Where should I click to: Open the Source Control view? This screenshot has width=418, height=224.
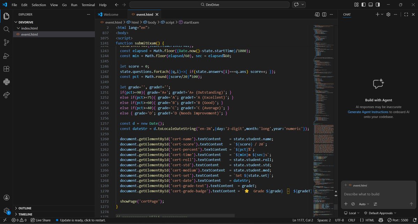tap(6, 42)
